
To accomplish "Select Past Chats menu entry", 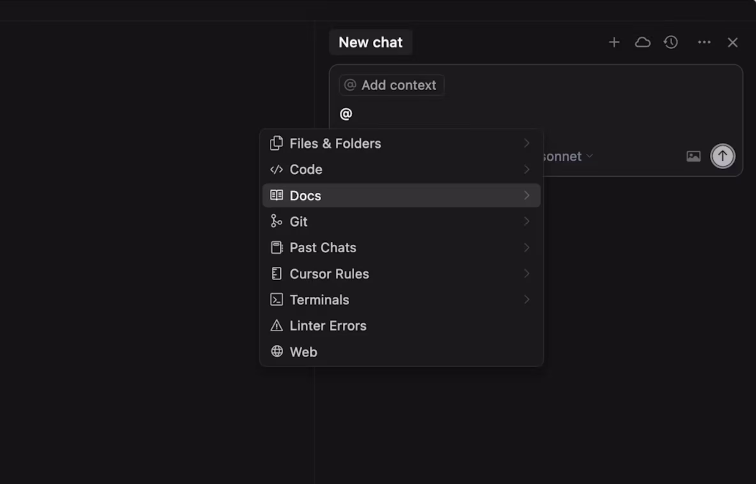I will [x=323, y=248].
